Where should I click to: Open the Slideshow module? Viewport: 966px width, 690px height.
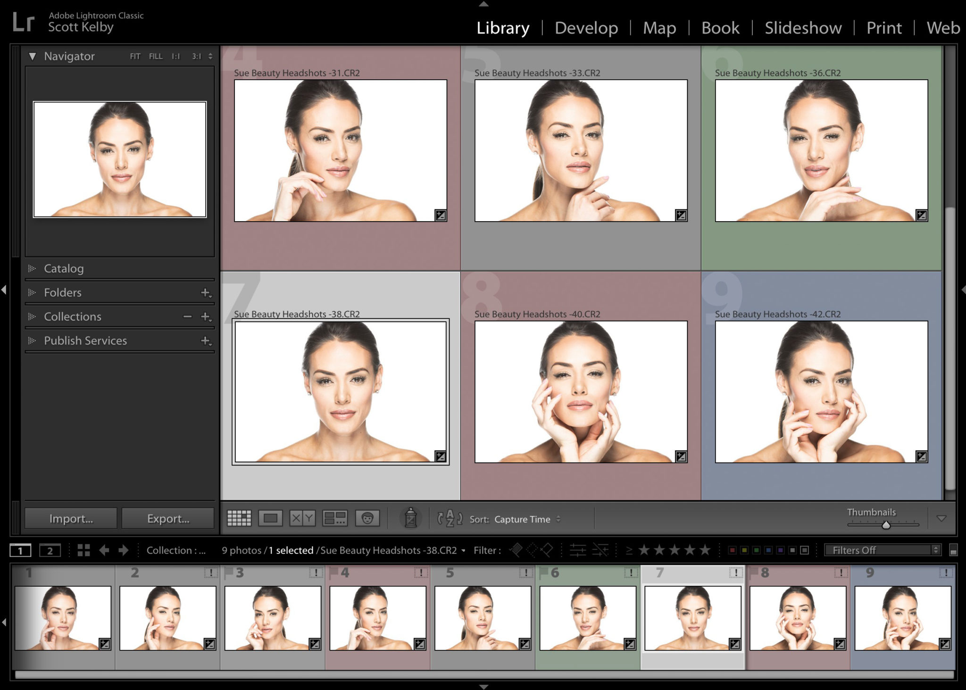pos(803,28)
